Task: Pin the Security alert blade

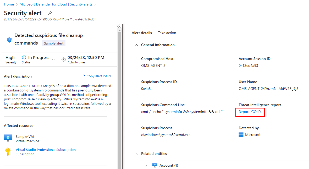Action: (x=50, y=13)
